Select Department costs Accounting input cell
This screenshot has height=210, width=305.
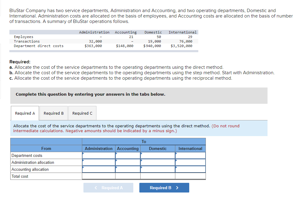click(x=128, y=155)
